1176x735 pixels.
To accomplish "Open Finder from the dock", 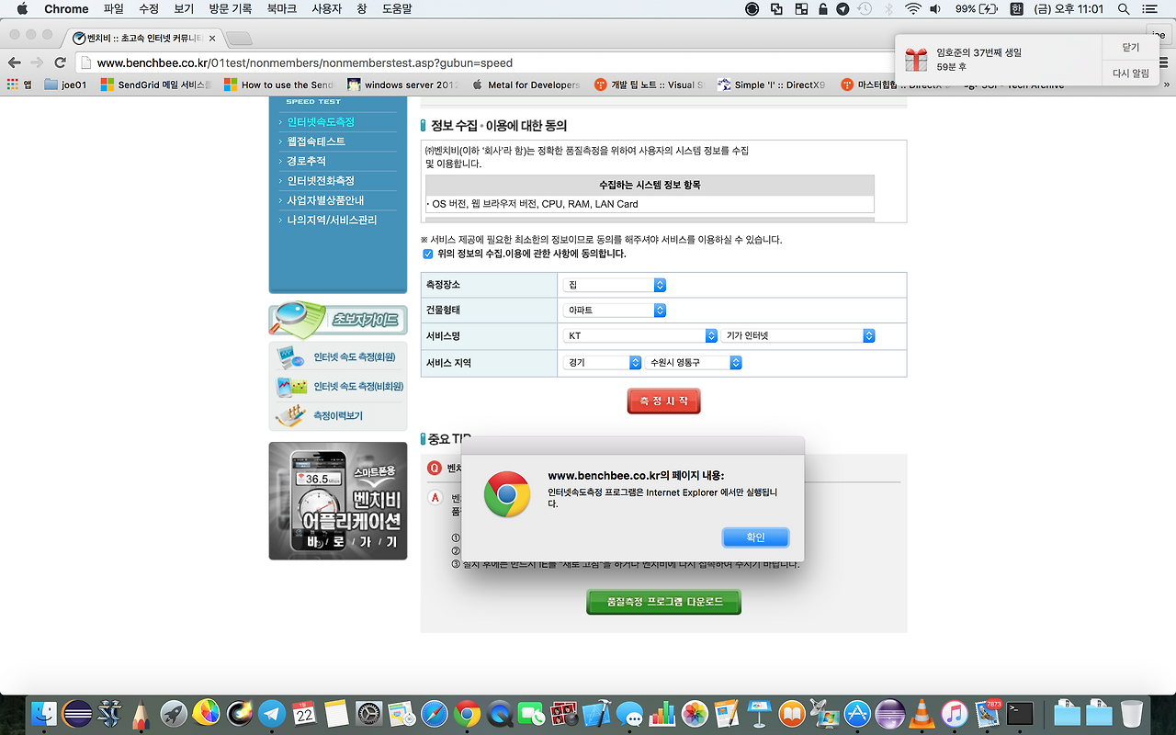I will tap(44, 713).
